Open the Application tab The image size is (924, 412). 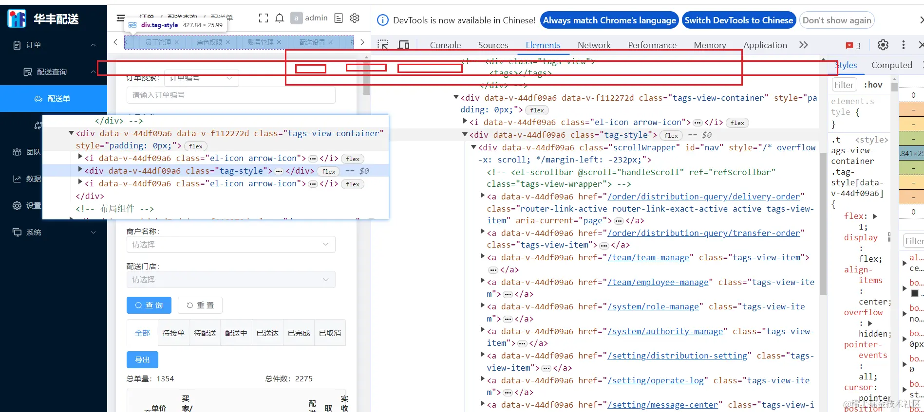click(x=765, y=45)
